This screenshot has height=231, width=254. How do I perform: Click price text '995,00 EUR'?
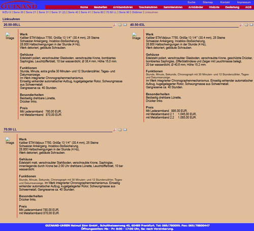(x=179, y=111)
